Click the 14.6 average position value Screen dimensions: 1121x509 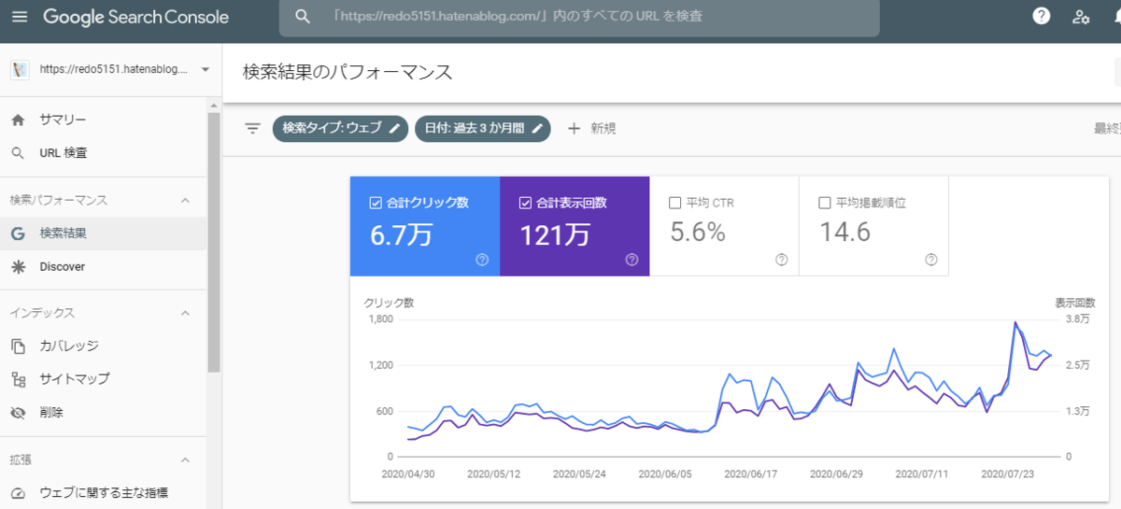[845, 233]
